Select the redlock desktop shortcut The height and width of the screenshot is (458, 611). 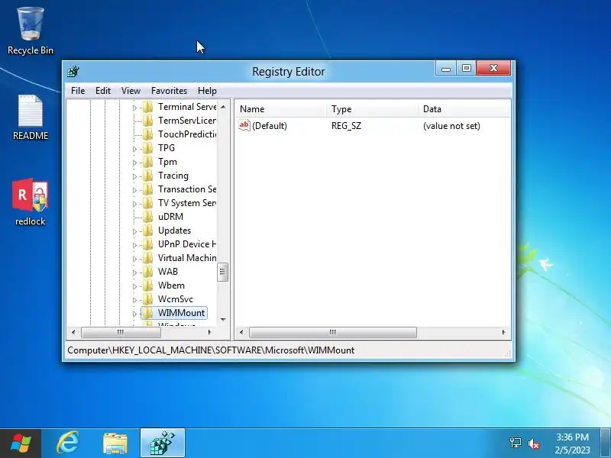(31, 202)
